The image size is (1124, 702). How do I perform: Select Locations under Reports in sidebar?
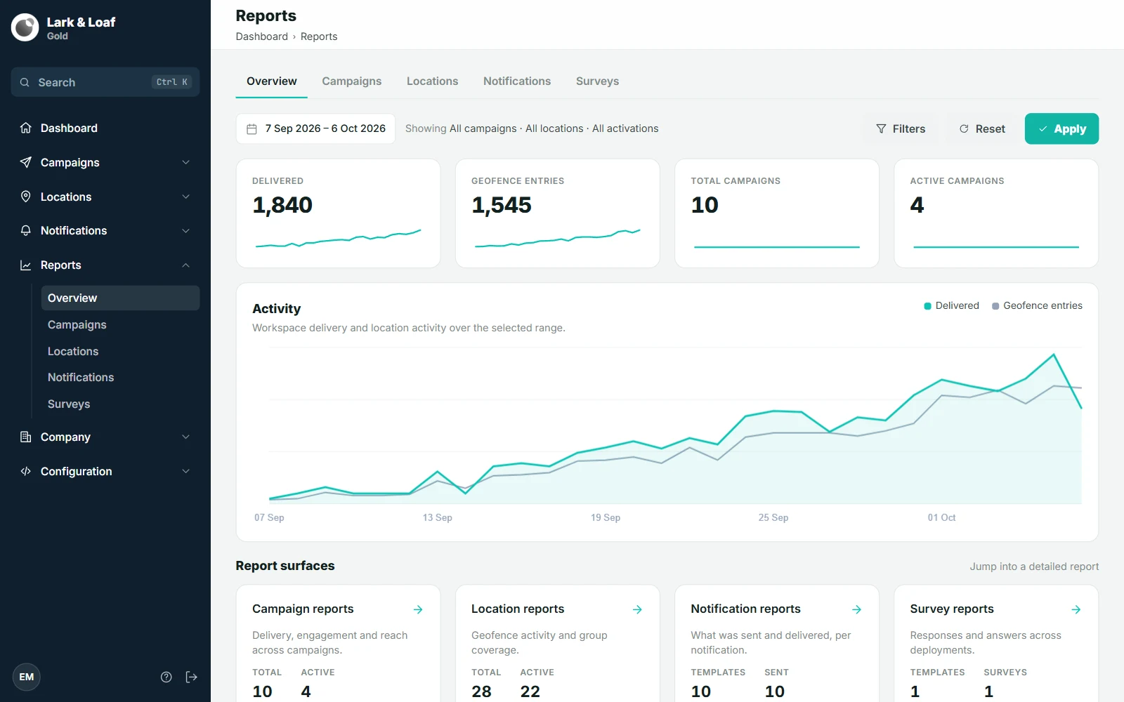[x=120, y=351]
